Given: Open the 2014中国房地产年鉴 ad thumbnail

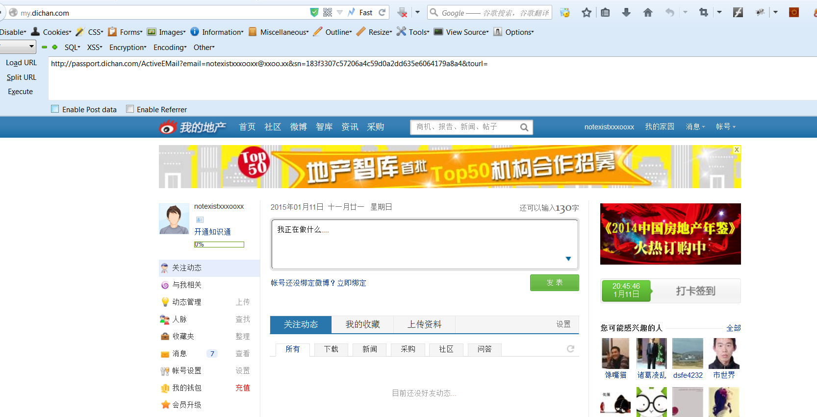Looking at the screenshot, I should [x=670, y=234].
